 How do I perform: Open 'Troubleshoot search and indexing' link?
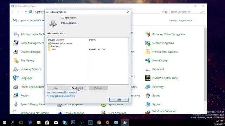[61, 96]
